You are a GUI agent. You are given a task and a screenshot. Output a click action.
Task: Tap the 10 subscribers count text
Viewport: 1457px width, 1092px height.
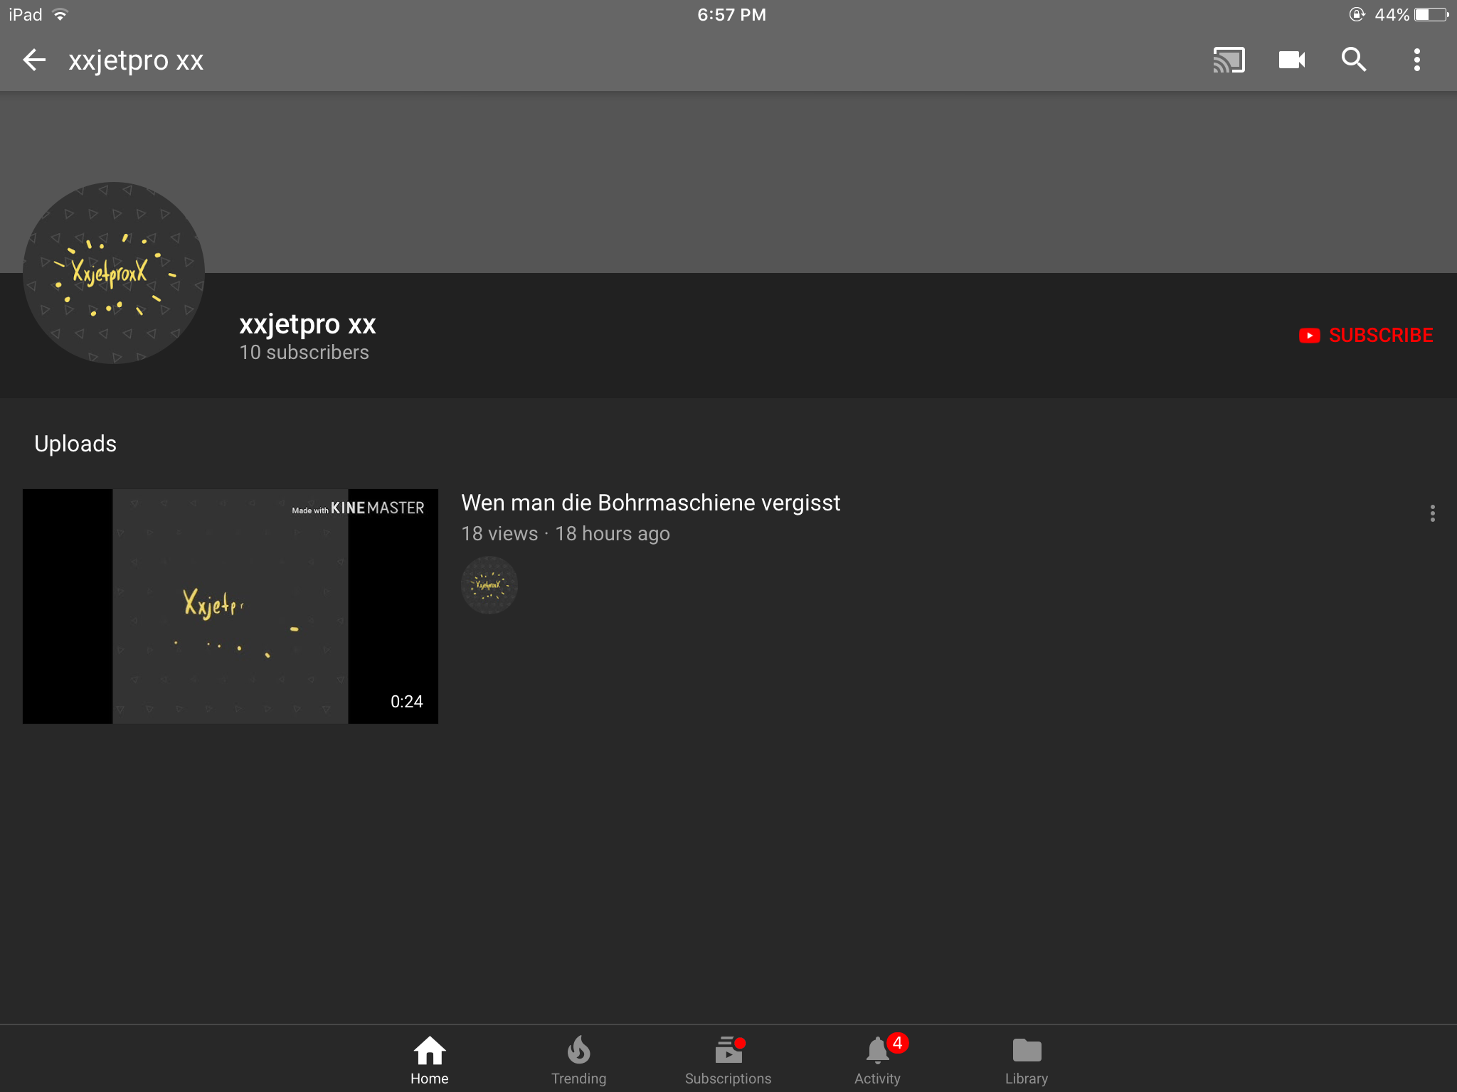[304, 353]
